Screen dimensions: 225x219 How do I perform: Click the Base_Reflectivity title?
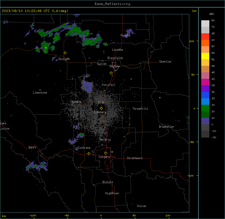113,4
